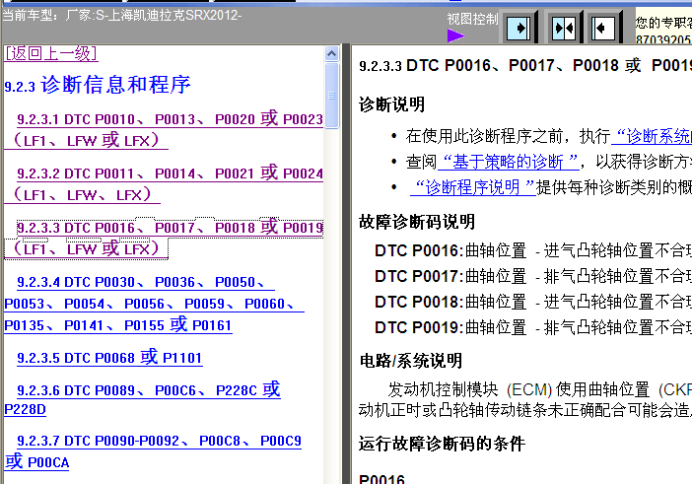Click the 运行故障诊断码的条件 heading

442,444
